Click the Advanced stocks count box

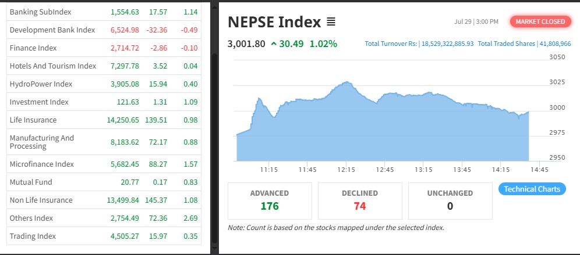(269, 200)
